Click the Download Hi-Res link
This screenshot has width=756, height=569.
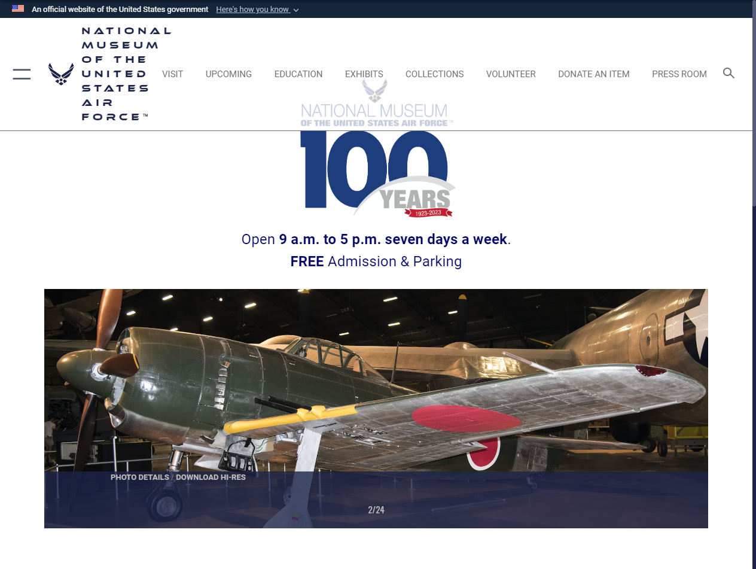click(211, 477)
